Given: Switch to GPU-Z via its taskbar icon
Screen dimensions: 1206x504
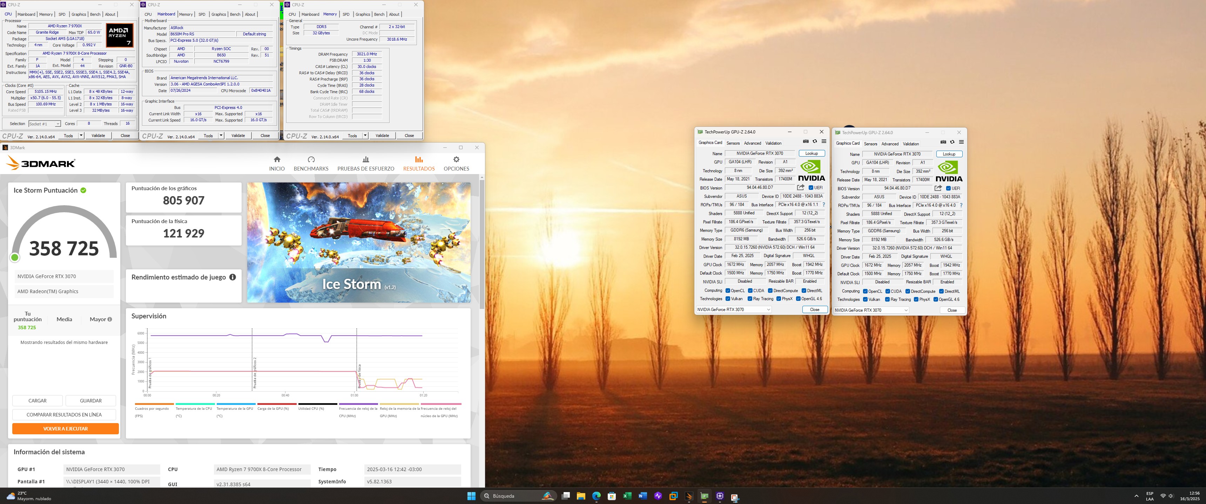Looking at the screenshot, I should coord(704,496).
